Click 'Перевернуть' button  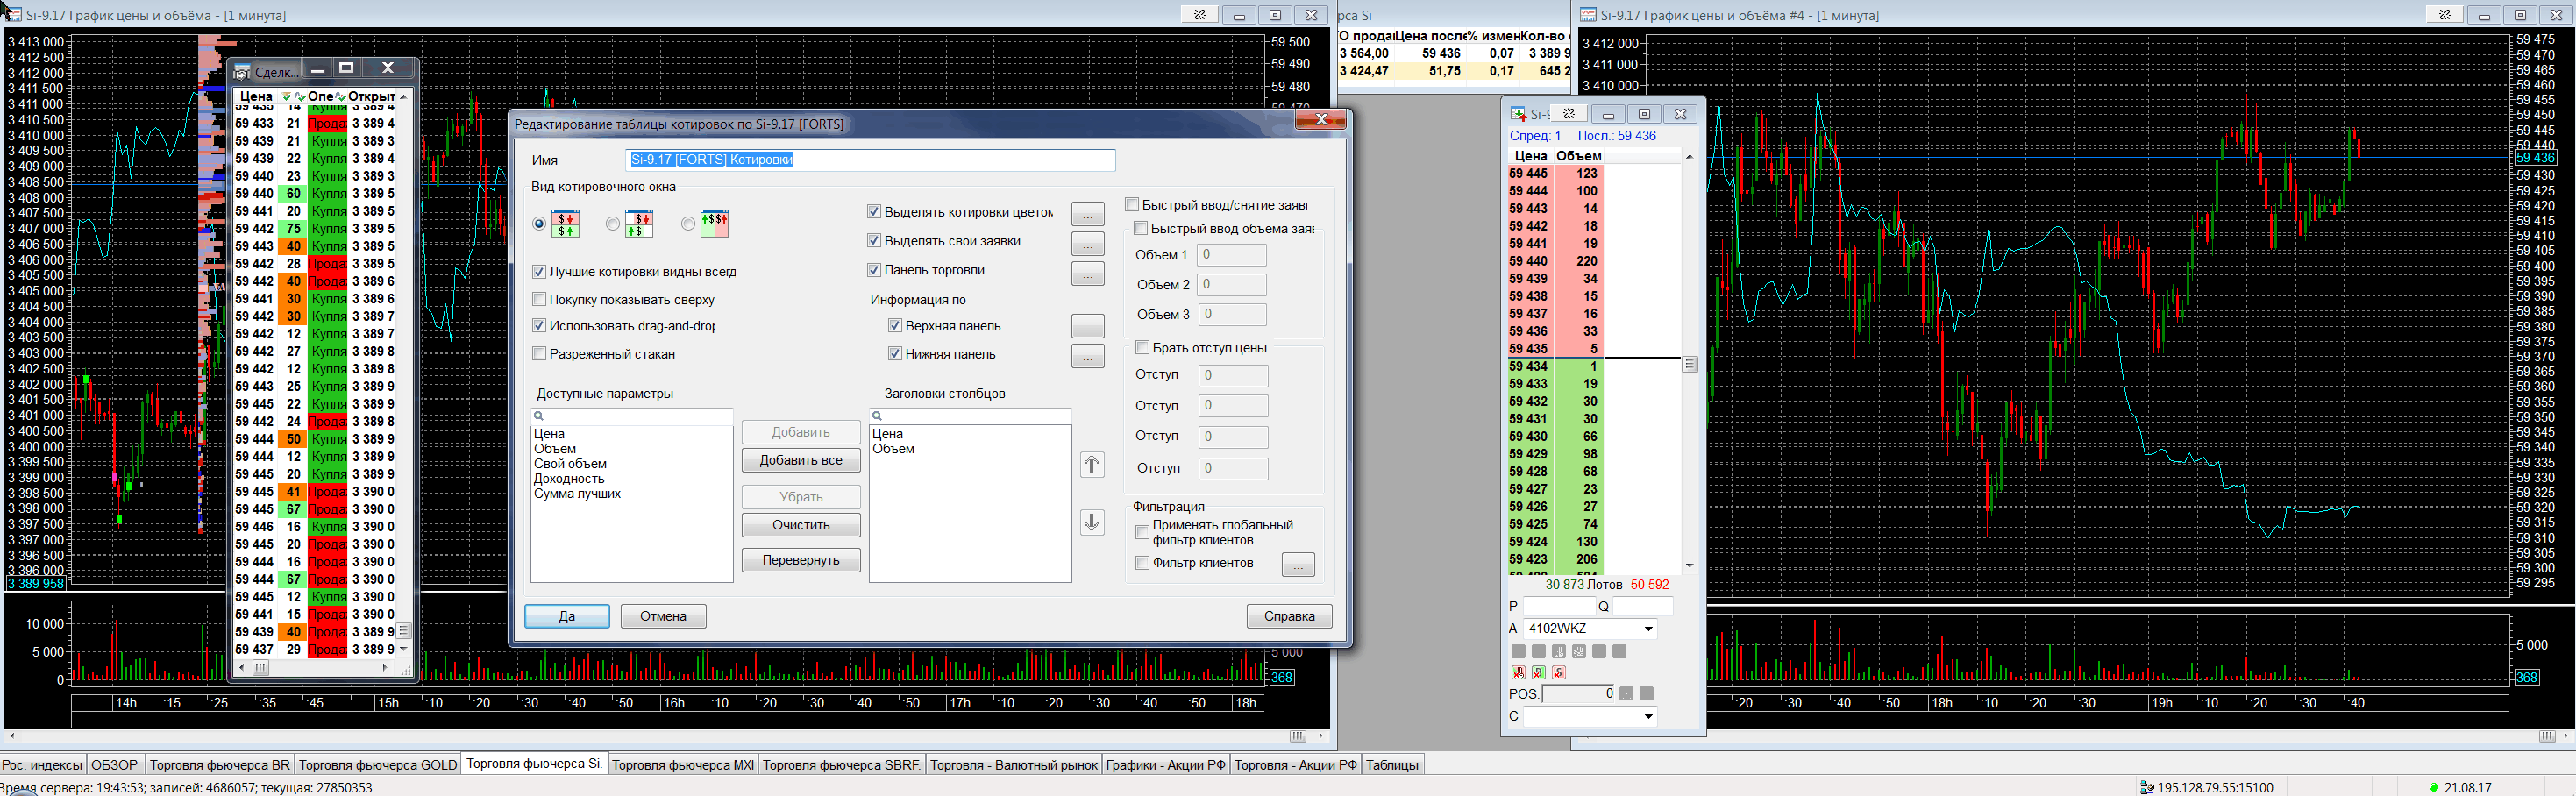coord(800,560)
